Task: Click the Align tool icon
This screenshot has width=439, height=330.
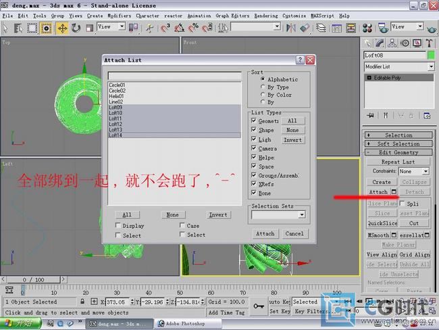Action: [305, 28]
